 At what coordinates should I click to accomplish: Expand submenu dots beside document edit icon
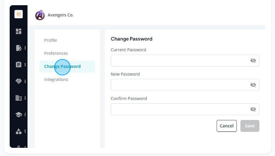point(25,48)
